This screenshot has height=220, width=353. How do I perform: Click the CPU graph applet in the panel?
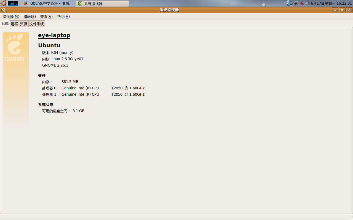13,3
